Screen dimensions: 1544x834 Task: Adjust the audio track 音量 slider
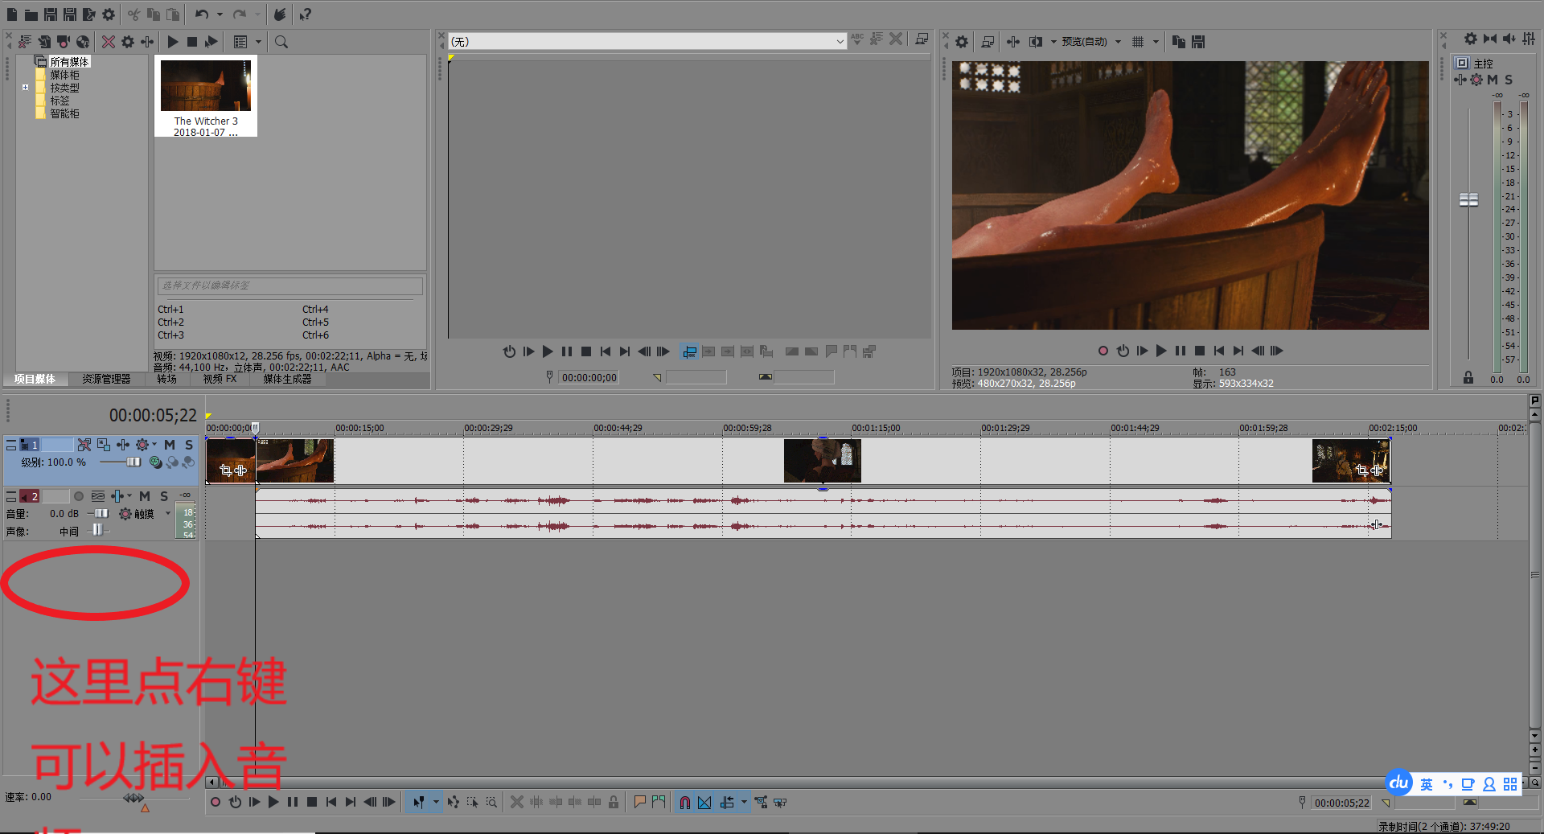(101, 513)
